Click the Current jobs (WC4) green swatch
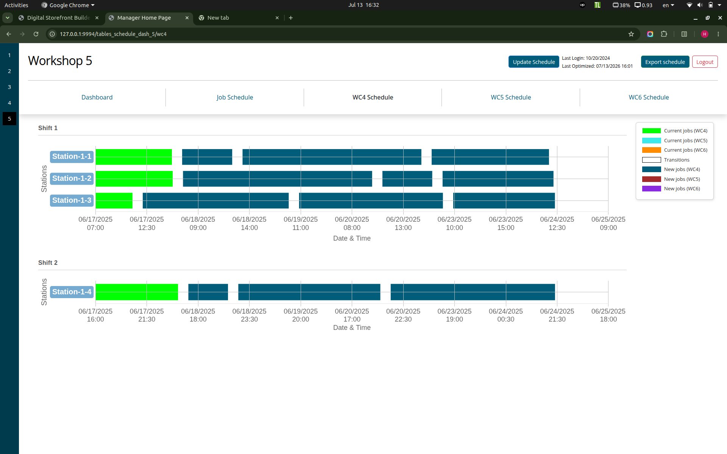The width and height of the screenshot is (727, 454). [651, 131]
